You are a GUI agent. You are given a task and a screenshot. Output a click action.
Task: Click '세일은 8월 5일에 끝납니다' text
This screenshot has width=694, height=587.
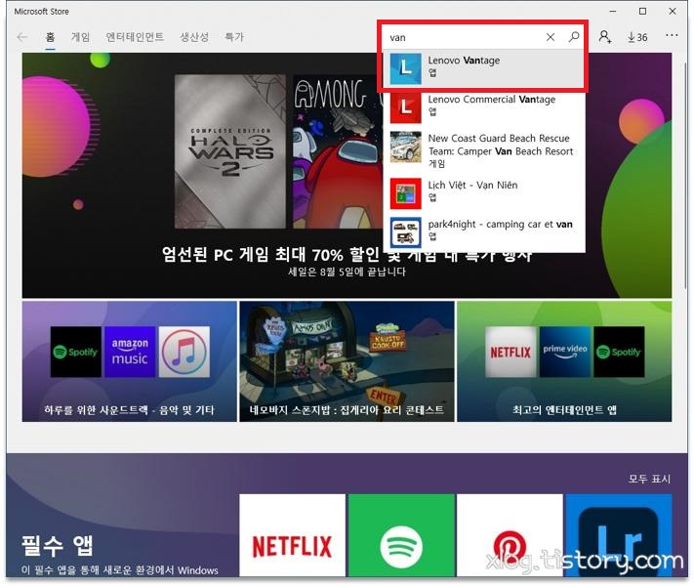coord(347,272)
